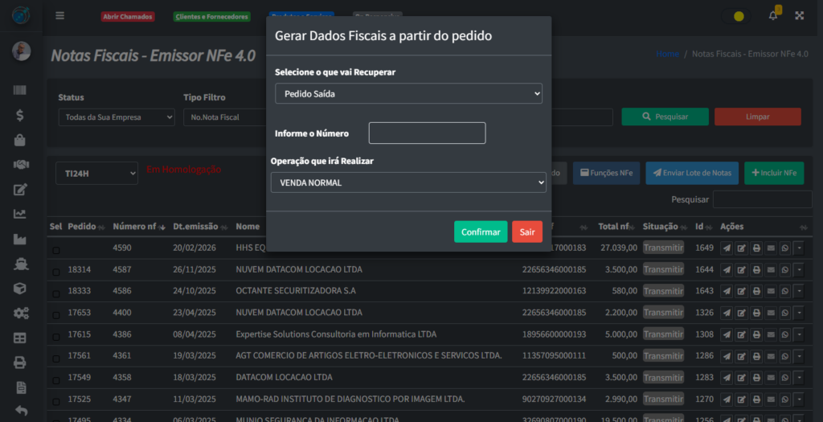Open the Status 'Todas da Sua Empresa' dropdown
The width and height of the screenshot is (823, 422).
116,117
